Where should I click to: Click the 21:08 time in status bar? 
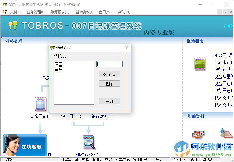click(x=207, y=159)
